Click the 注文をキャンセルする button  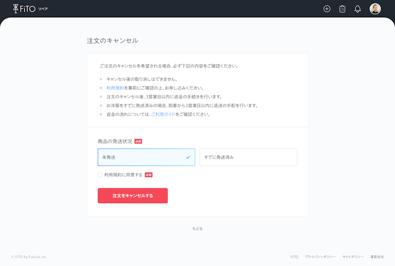(133, 195)
